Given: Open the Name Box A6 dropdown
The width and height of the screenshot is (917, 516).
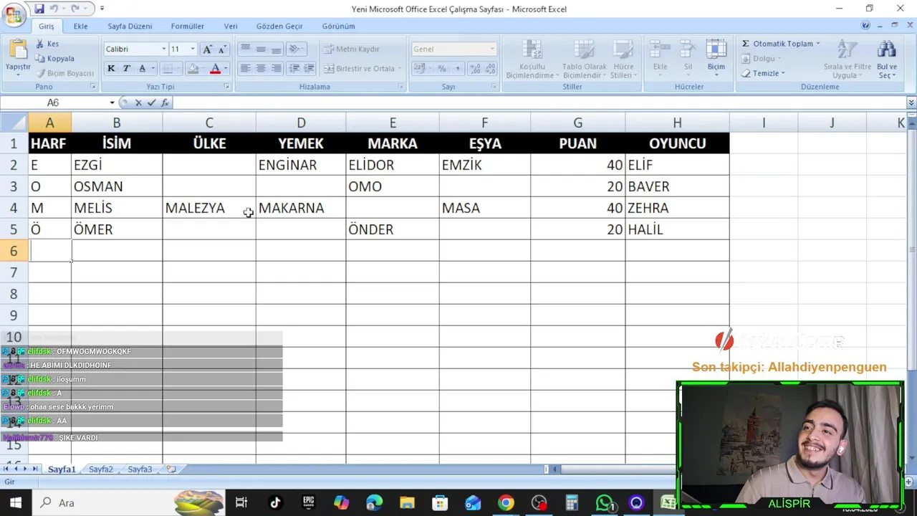Looking at the screenshot, I should (112, 102).
